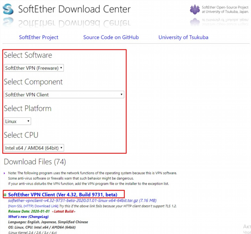Click the Linux Kernel 2.4 / 2.6 line
This screenshot has width=251, height=234.
pos(32,232)
